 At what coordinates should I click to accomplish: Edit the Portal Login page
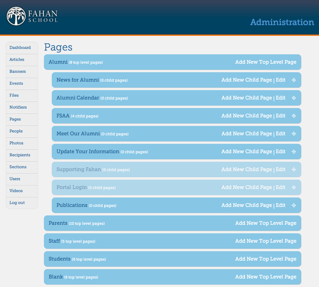[x=281, y=187]
